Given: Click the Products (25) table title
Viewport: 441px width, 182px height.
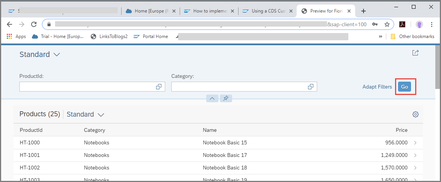Looking at the screenshot, I should 40,114.
